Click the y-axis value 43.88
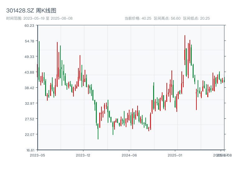This screenshot has width=249, height=187. click(x=29, y=72)
